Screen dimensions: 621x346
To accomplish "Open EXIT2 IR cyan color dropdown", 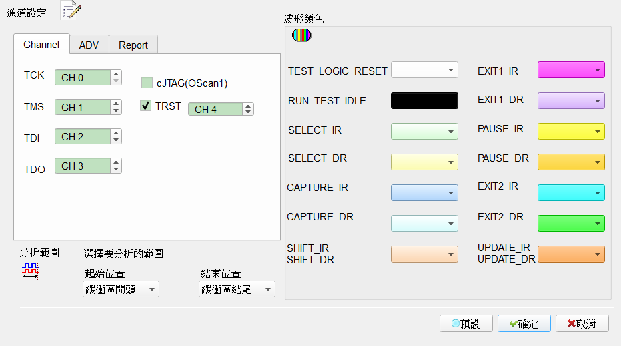I will coord(571,193).
